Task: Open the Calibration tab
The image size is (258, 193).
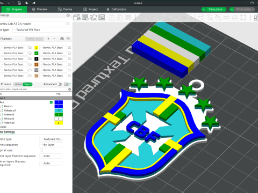Action: coord(116,9)
